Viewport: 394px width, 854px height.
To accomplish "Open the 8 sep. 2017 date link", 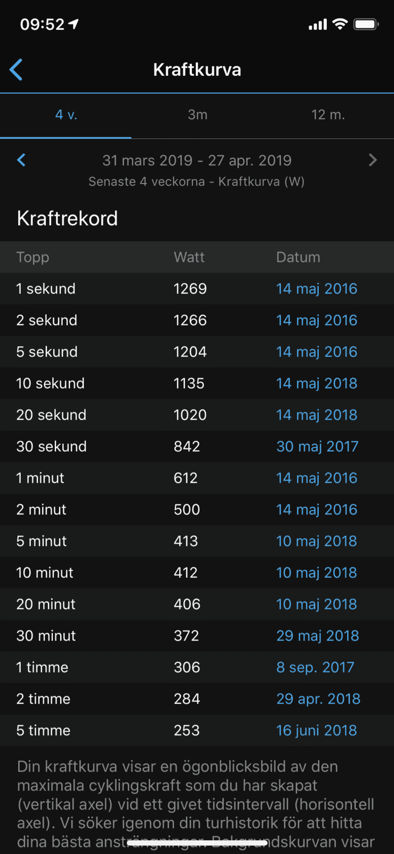I will [315, 667].
